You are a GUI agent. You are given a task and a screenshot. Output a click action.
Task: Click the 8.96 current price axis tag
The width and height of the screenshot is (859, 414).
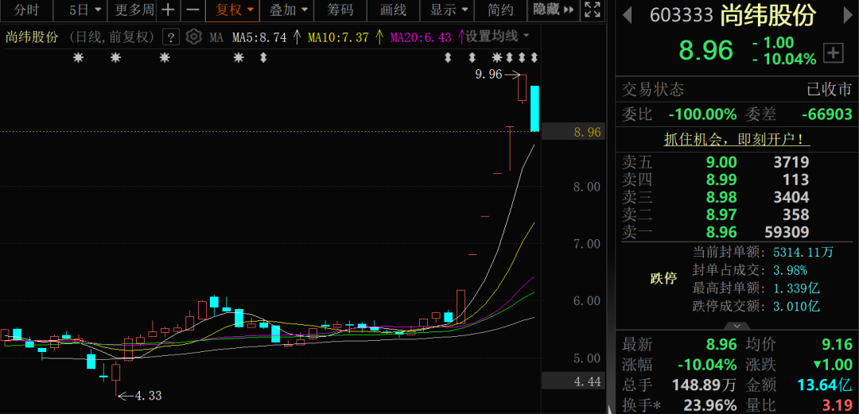tap(574, 132)
